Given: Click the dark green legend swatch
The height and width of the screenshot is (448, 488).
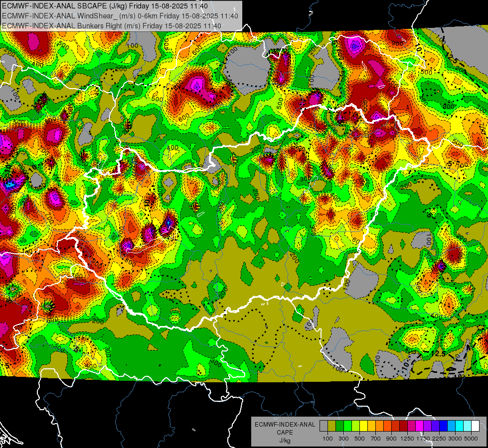Looking at the screenshot, I should pos(339,426).
